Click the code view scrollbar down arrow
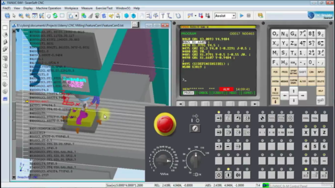 pos(14,177)
